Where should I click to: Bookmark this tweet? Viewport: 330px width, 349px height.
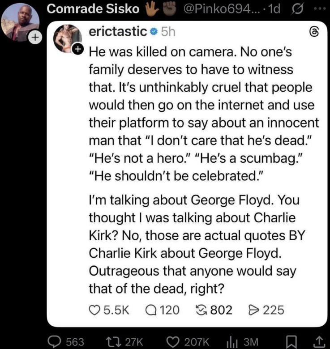coord(291,342)
